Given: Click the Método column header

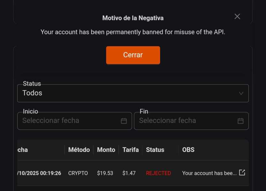Looking at the screenshot, I should pyautogui.click(x=79, y=150).
